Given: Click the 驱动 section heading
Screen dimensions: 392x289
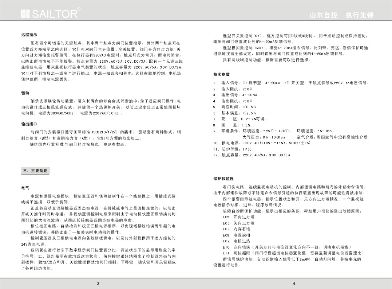Looking at the screenshot, I should tap(25, 93).
